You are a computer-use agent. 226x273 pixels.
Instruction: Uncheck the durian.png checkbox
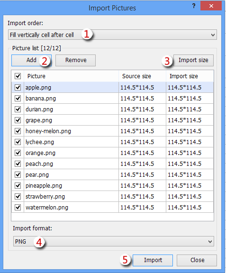pos(18,109)
